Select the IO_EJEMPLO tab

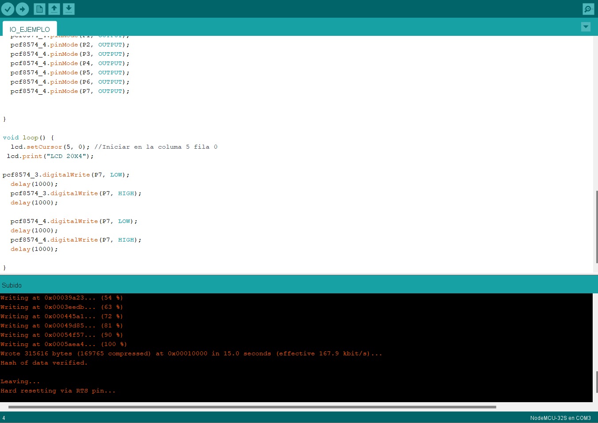click(x=30, y=29)
